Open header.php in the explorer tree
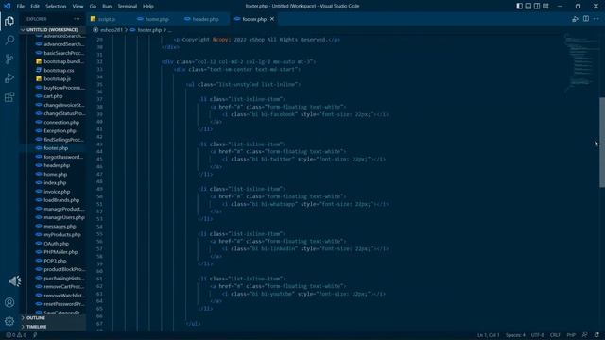The width and height of the screenshot is (605, 340). point(57,165)
